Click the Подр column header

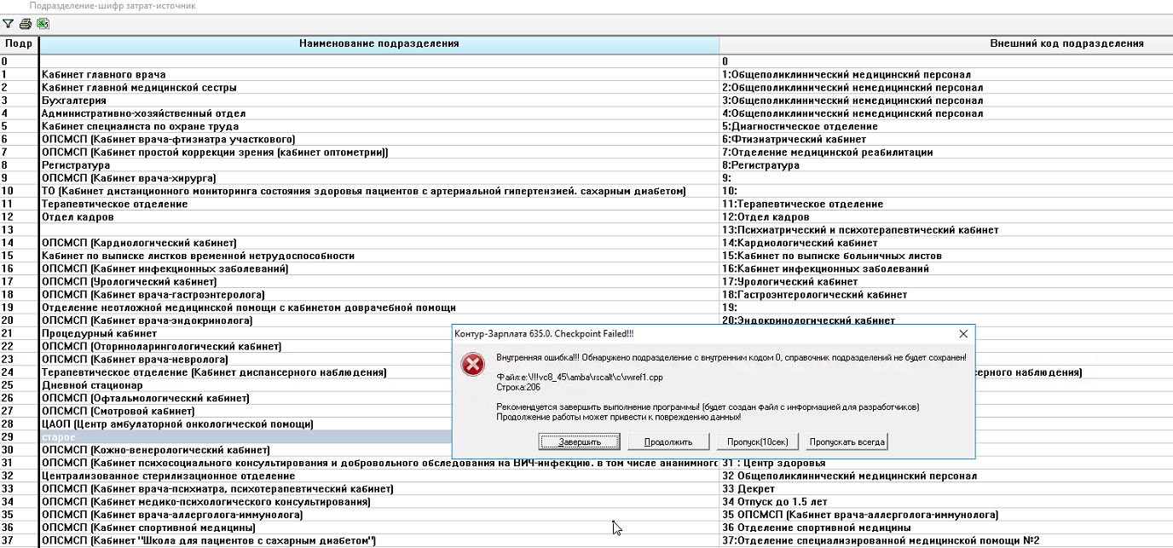(19, 43)
